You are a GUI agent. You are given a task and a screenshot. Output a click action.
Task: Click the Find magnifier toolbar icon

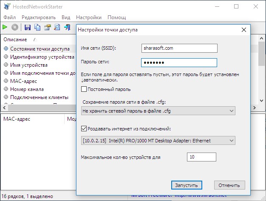tap(57, 27)
